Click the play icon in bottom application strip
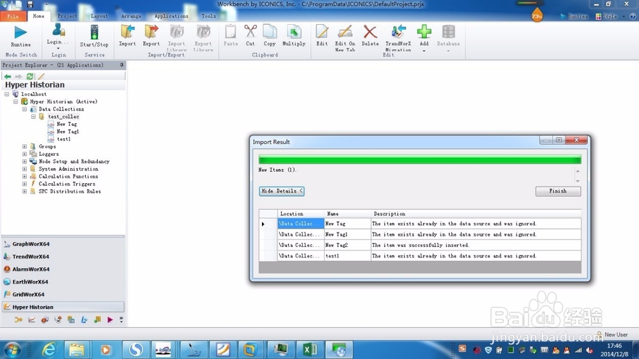 tap(110, 320)
